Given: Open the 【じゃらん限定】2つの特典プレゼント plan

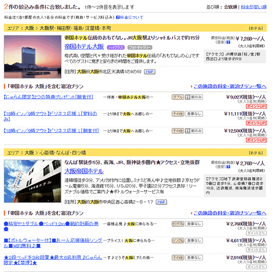Looking at the screenshot, I should coord(48,97).
